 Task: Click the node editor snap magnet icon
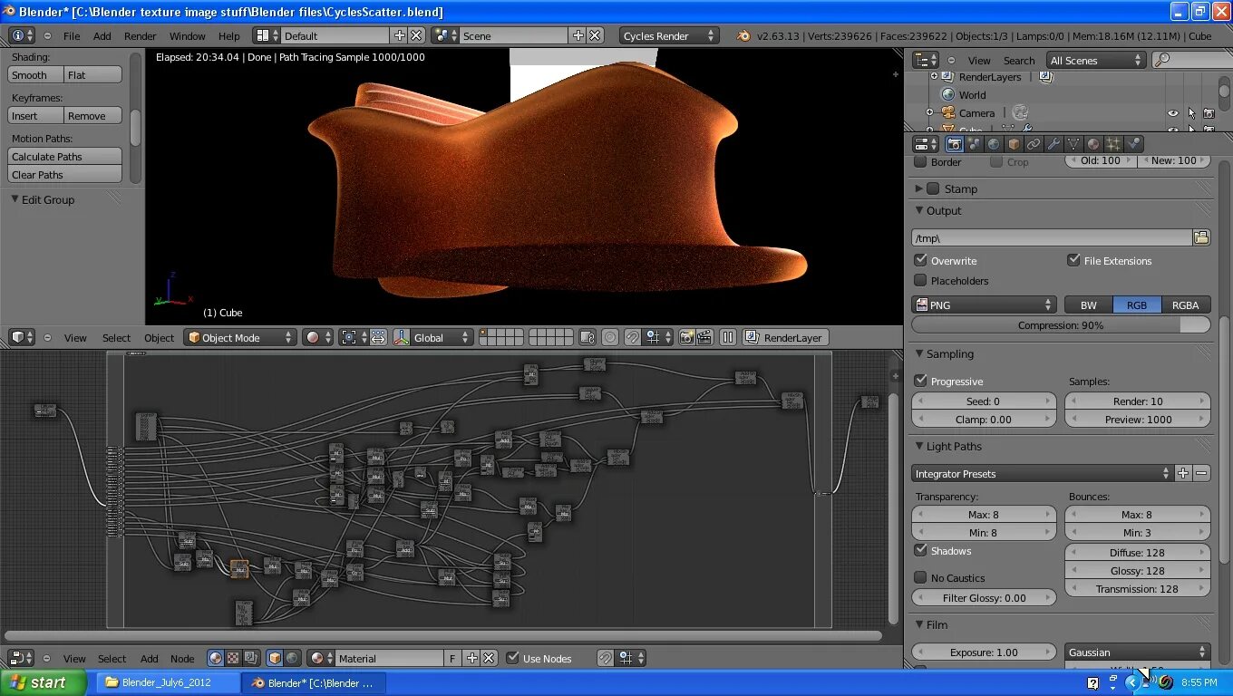click(x=606, y=658)
